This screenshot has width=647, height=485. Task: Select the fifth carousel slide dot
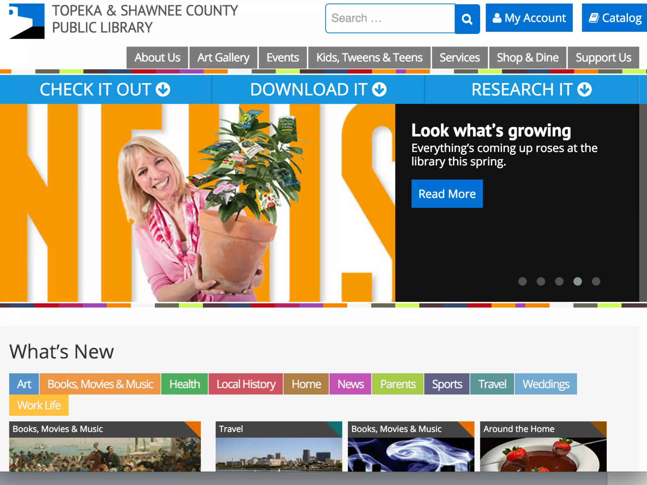pos(596,281)
